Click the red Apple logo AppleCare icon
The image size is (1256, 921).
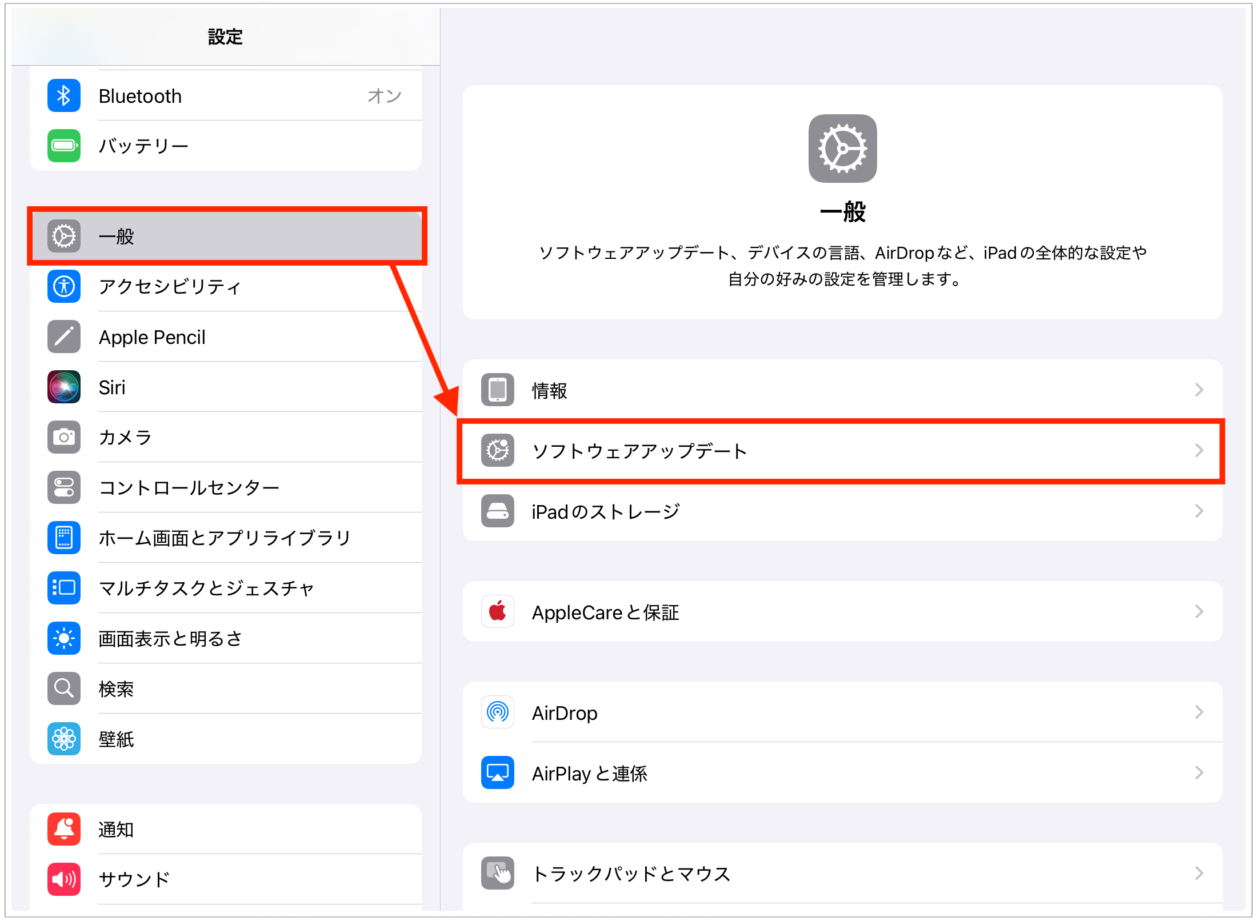497,612
